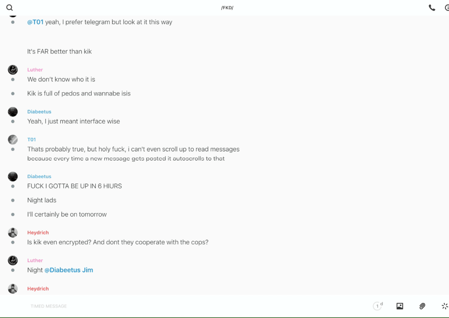Image resolution: width=449 pixels, height=318 pixels.
Task: Send a ping with the burst icon
Action: tap(444, 306)
